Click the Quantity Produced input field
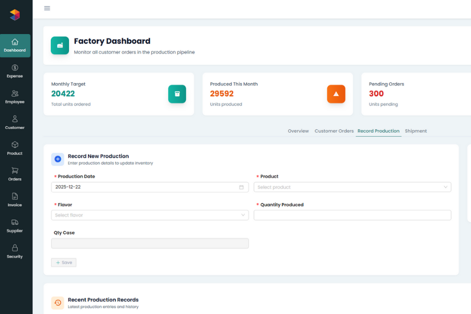 [x=352, y=215]
